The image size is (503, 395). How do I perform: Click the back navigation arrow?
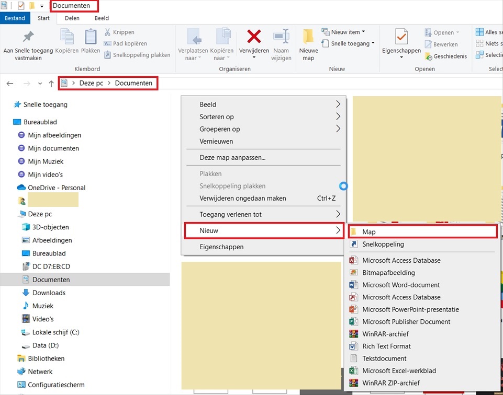point(9,83)
